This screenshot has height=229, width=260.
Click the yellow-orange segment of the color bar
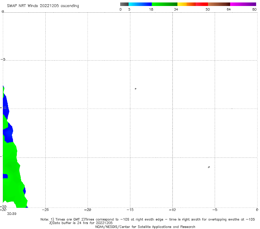pyautogui.click(x=187, y=4)
